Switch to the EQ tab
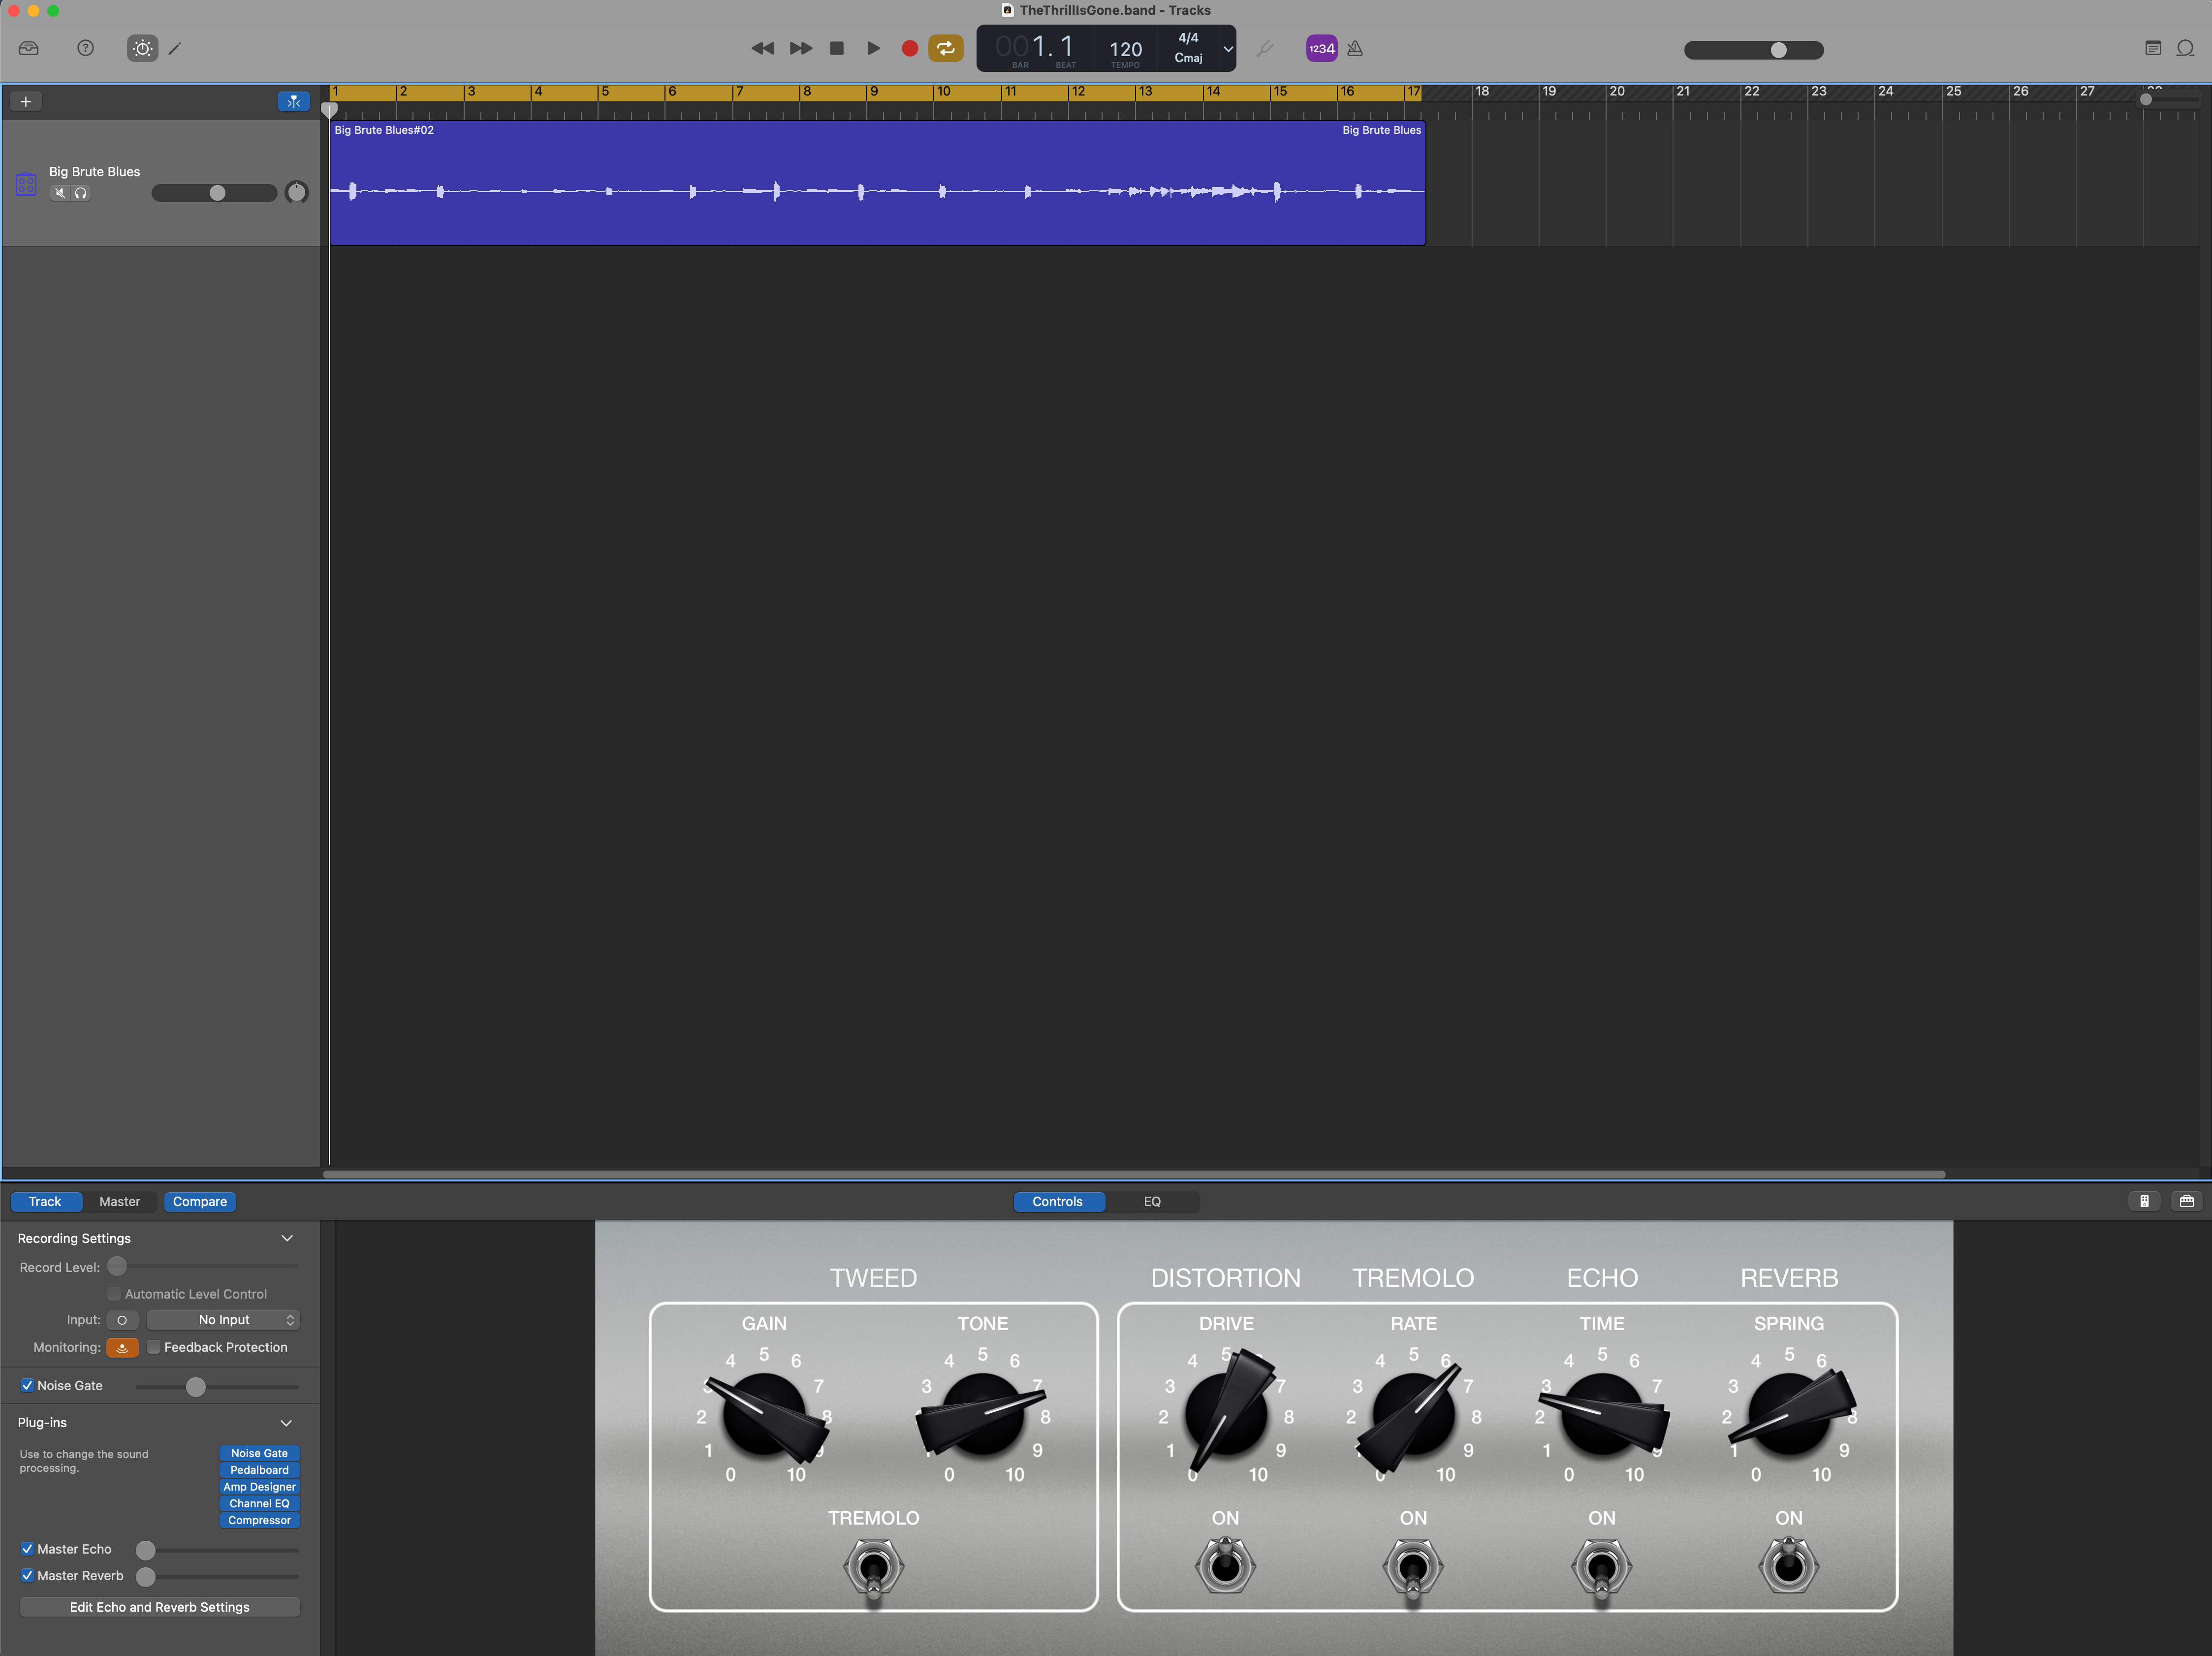The width and height of the screenshot is (2212, 1656). 1151,1201
